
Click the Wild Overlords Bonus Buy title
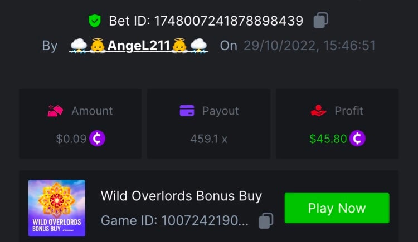[181, 196]
